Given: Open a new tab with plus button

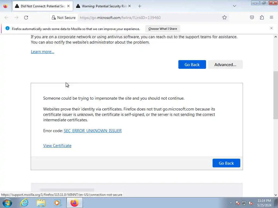Looking at the screenshot, I should point(140,6).
